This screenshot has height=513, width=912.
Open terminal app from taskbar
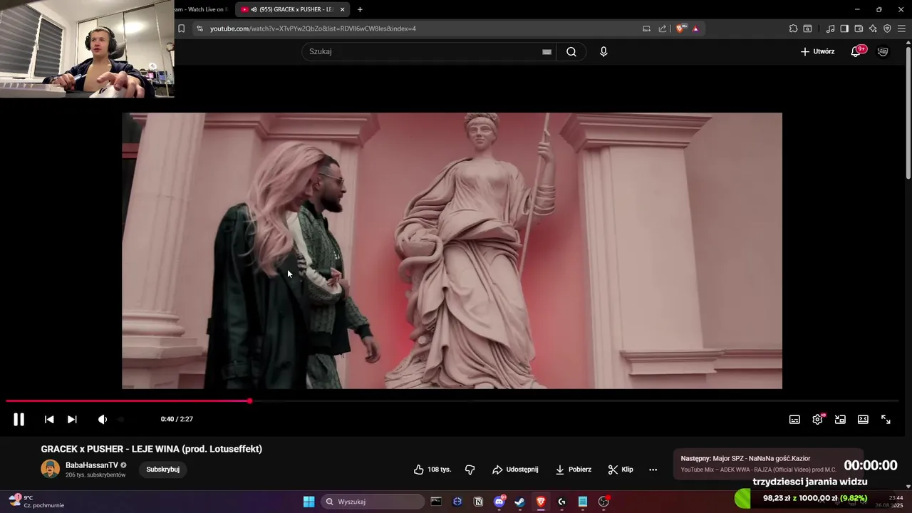[436, 502]
